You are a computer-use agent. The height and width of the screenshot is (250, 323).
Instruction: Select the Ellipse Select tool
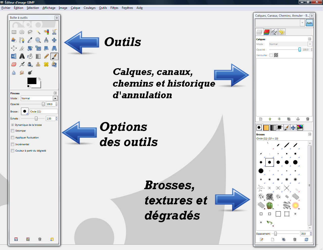click(x=22, y=32)
